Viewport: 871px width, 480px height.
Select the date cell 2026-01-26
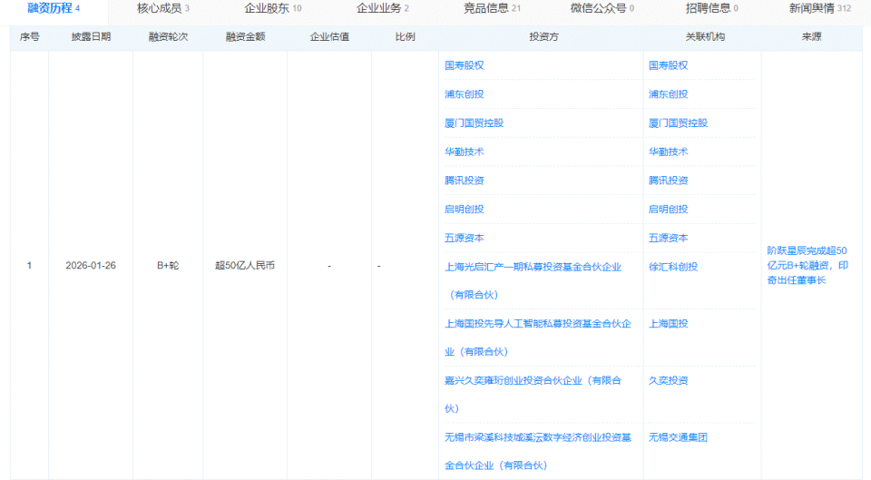91,266
